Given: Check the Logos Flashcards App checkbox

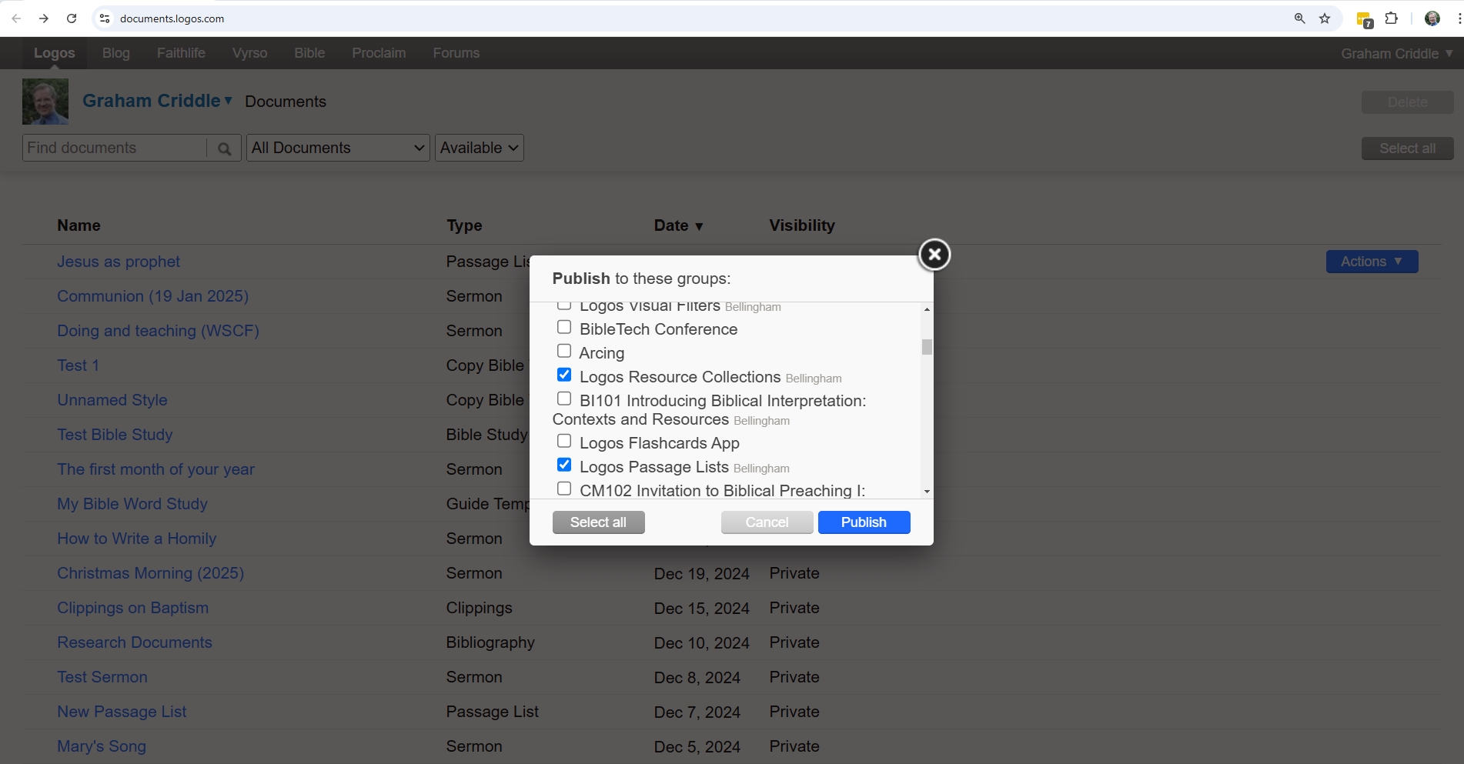Looking at the screenshot, I should click(x=564, y=442).
